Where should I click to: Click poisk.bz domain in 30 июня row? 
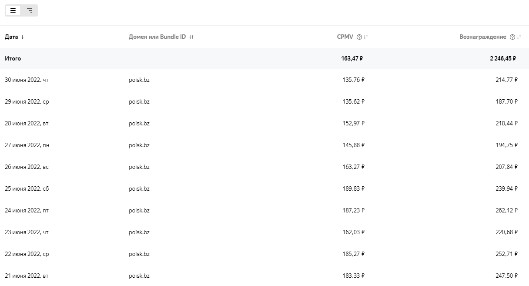pyautogui.click(x=139, y=80)
